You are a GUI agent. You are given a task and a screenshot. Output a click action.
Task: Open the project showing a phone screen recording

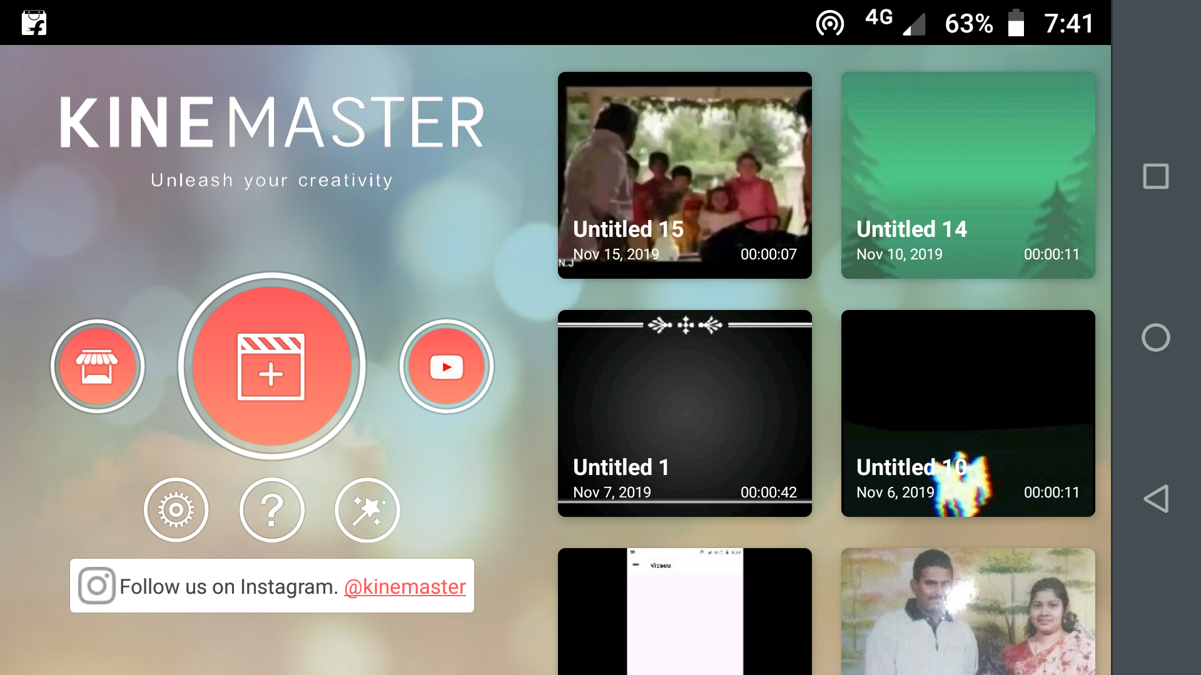click(685, 611)
